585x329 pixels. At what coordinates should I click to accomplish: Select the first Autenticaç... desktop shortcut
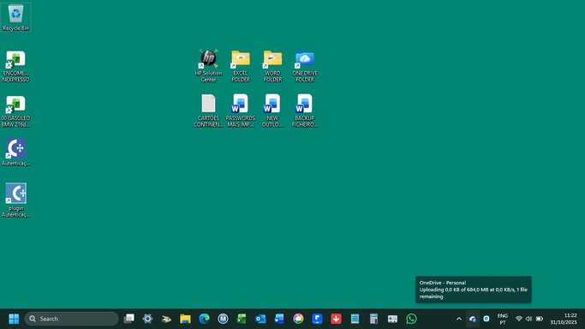point(15,152)
